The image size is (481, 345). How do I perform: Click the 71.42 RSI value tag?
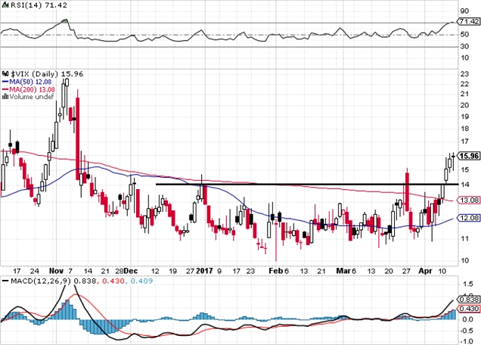[x=468, y=21]
